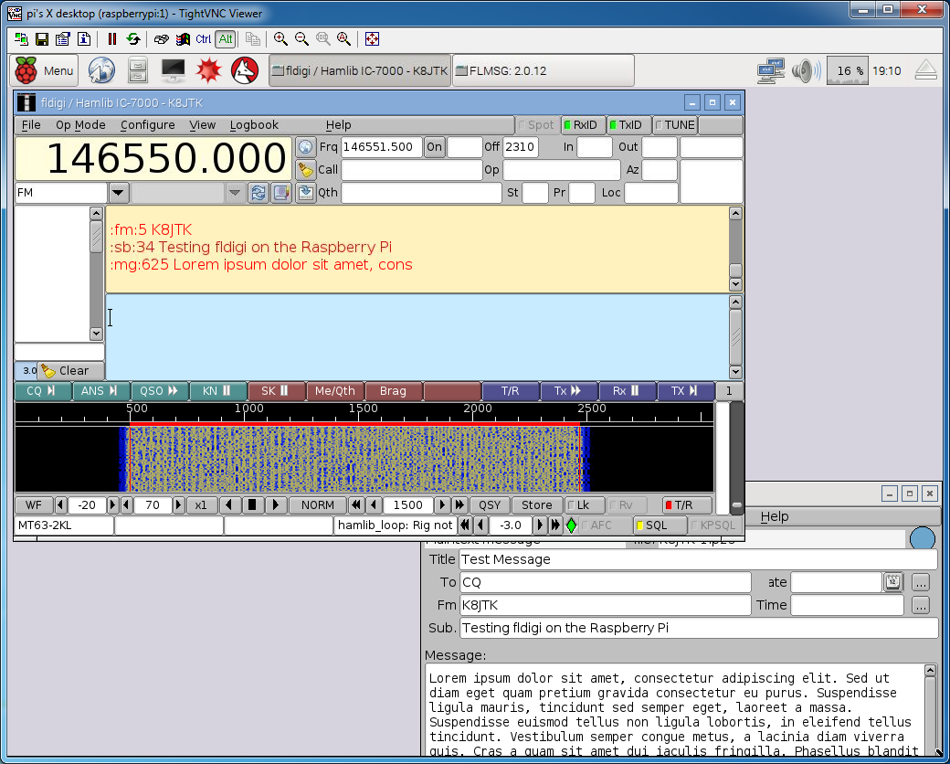
Task: Click the VNC full screen icon
Action: click(x=372, y=39)
